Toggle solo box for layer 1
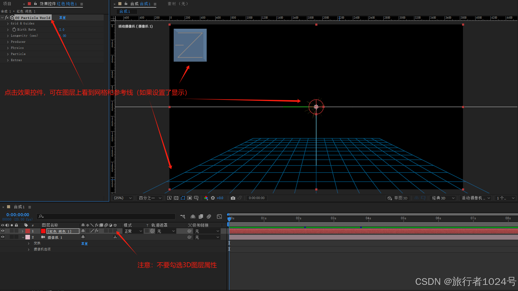This screenshot has width=518, height=291. click(x=12, y=231)
